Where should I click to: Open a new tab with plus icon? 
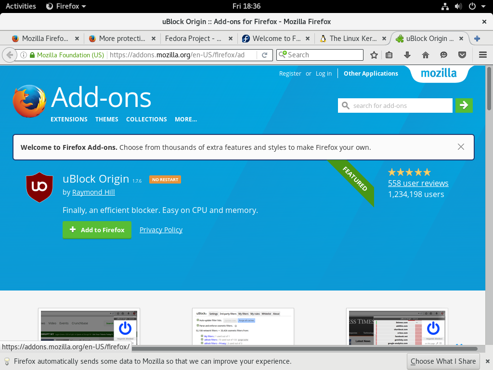click(x=477, y=39)
